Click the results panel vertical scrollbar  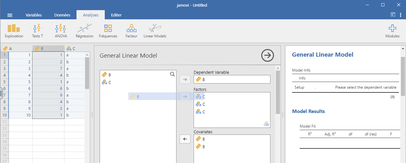coord(403,76)
